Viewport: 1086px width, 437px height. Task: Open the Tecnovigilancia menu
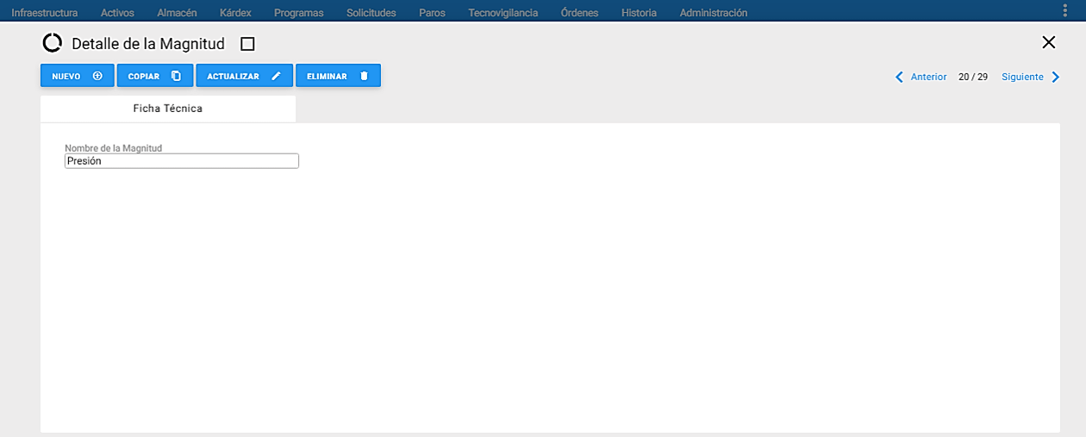pyautogui.click(x=502, y=13)
